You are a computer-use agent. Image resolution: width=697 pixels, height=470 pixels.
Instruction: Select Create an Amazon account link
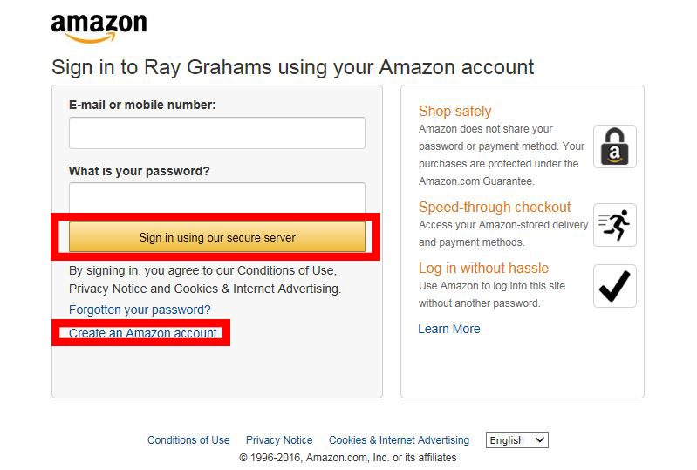[x=145, y=333]
